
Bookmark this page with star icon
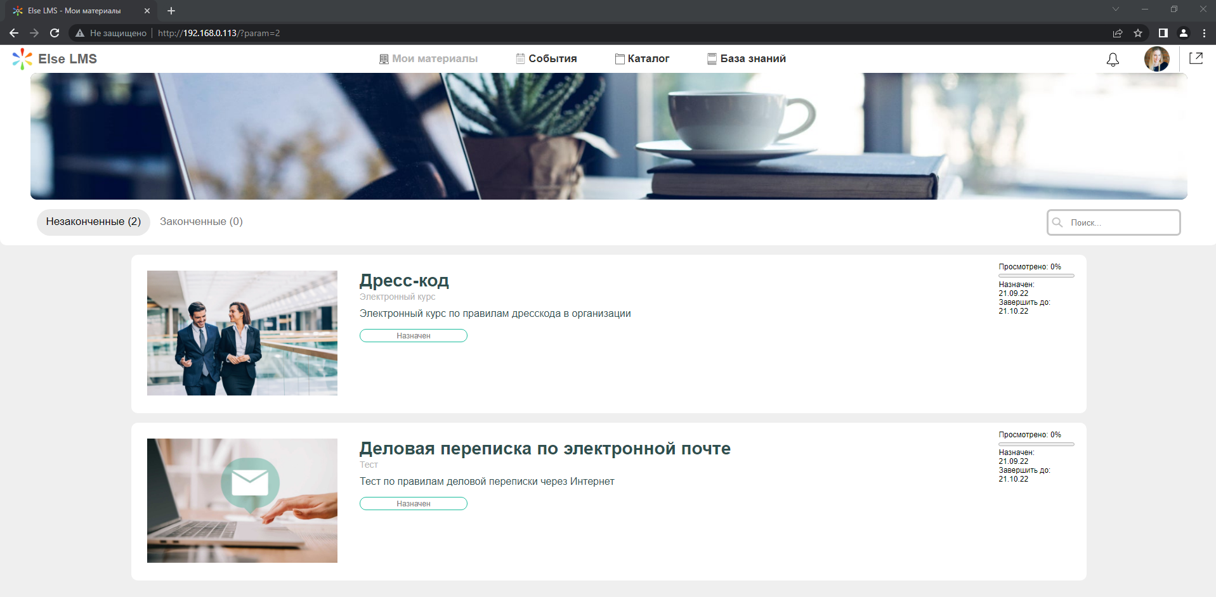click(x=1138, y=33)
